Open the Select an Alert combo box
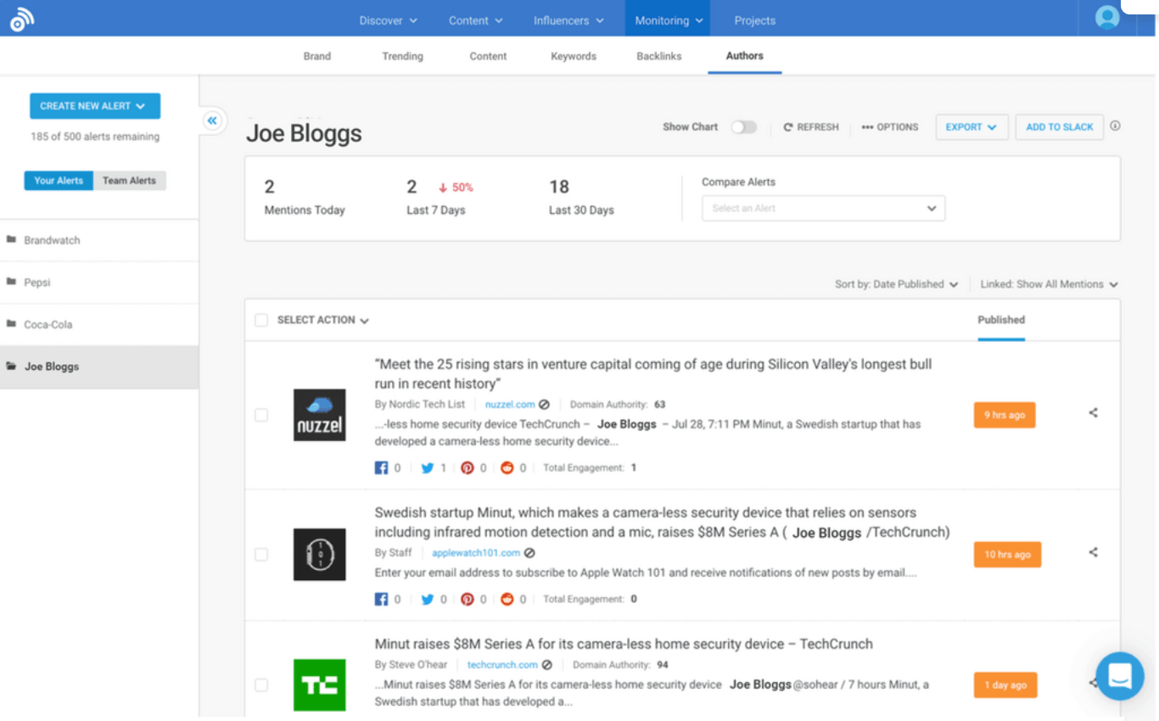Viewport: 1159px width, 721px height. pos(823,208)
